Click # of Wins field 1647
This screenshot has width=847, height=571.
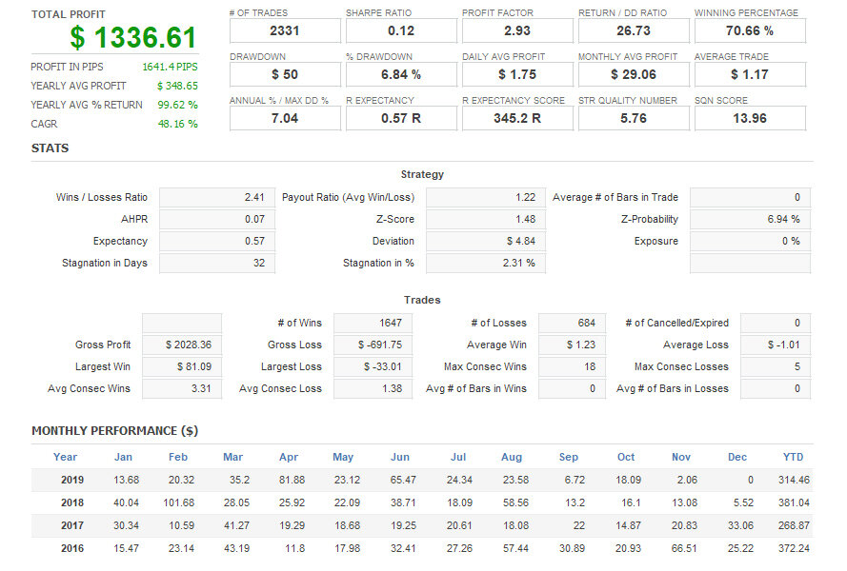click(x=373, y=323)
